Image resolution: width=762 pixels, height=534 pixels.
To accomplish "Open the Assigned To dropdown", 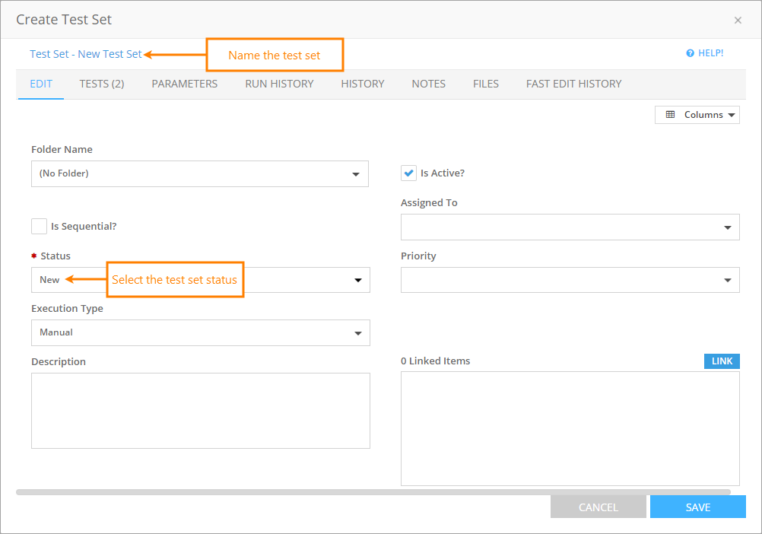I will 727,227.
